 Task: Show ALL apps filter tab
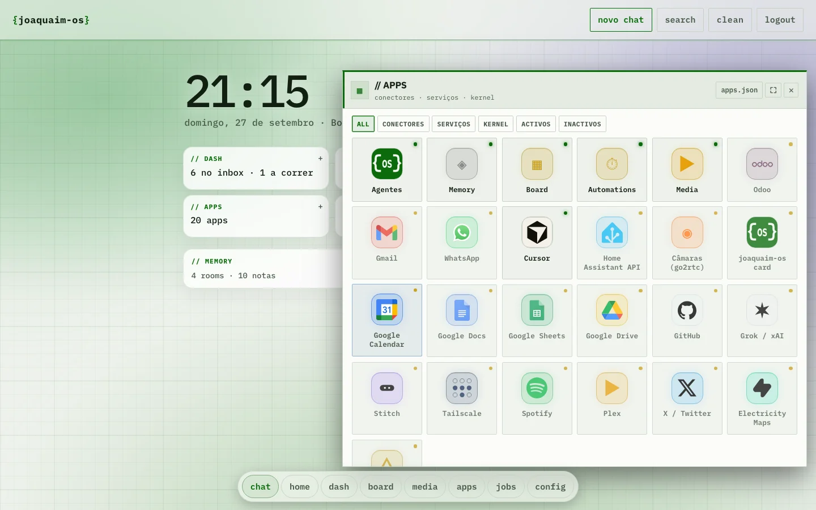[363, 124]
